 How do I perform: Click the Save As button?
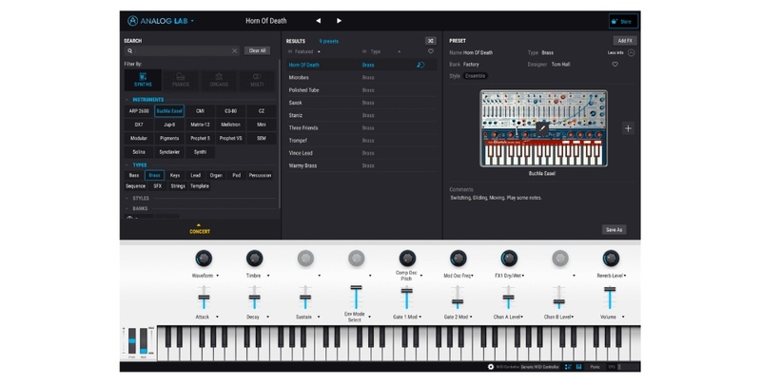(614, 230)
